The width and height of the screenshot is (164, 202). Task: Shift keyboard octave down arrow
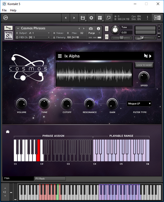[5, 196]
